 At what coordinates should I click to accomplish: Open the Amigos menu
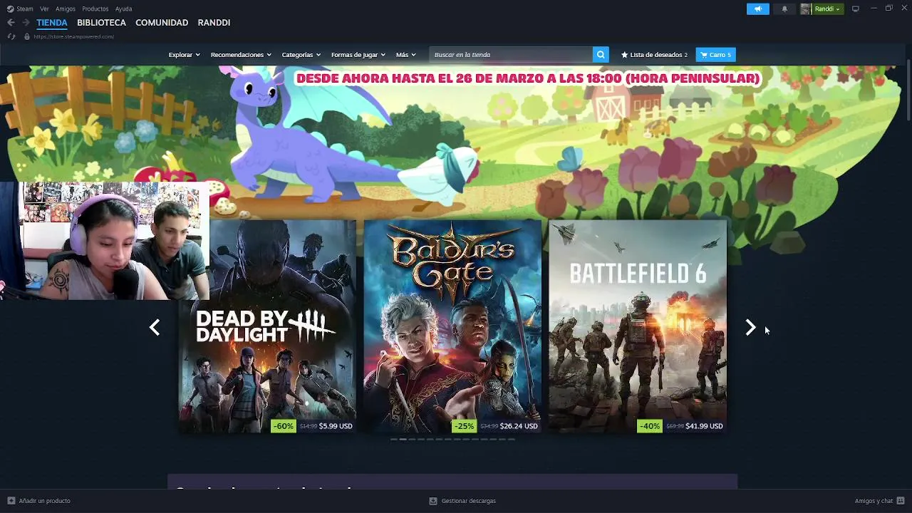coord(66,9)
